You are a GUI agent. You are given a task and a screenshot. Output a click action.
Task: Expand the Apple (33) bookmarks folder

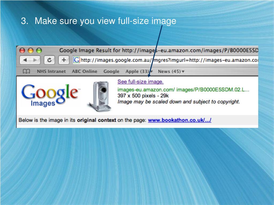tap(139, 72)
